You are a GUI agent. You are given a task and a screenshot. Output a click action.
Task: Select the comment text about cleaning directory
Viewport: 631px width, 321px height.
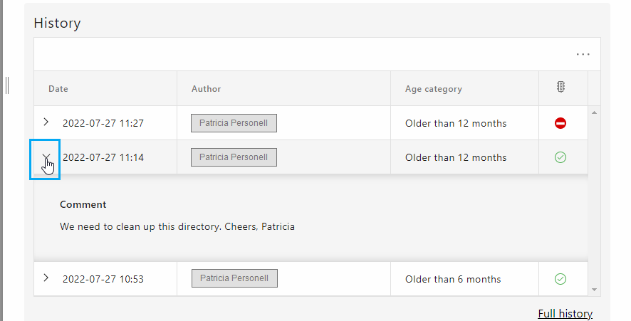(x=177, y=226)
